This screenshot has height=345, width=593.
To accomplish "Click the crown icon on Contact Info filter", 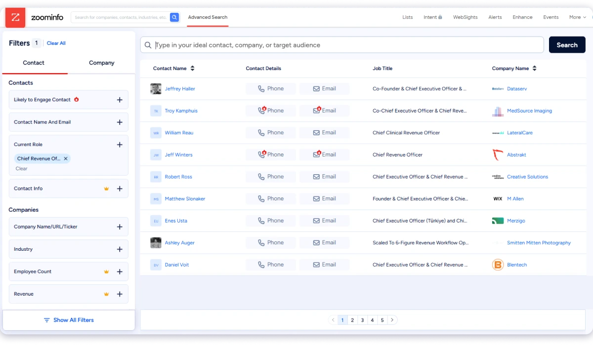I will click(x=106, y=189).
